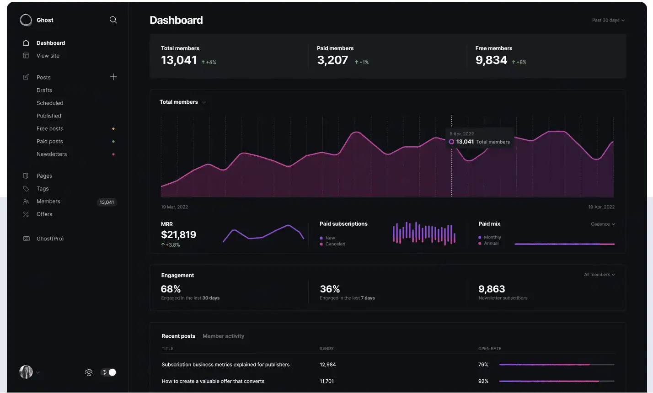Screen dimensions: 653x393
Task: Open the All members engagement filter
Action: click(x=599, y=275)
